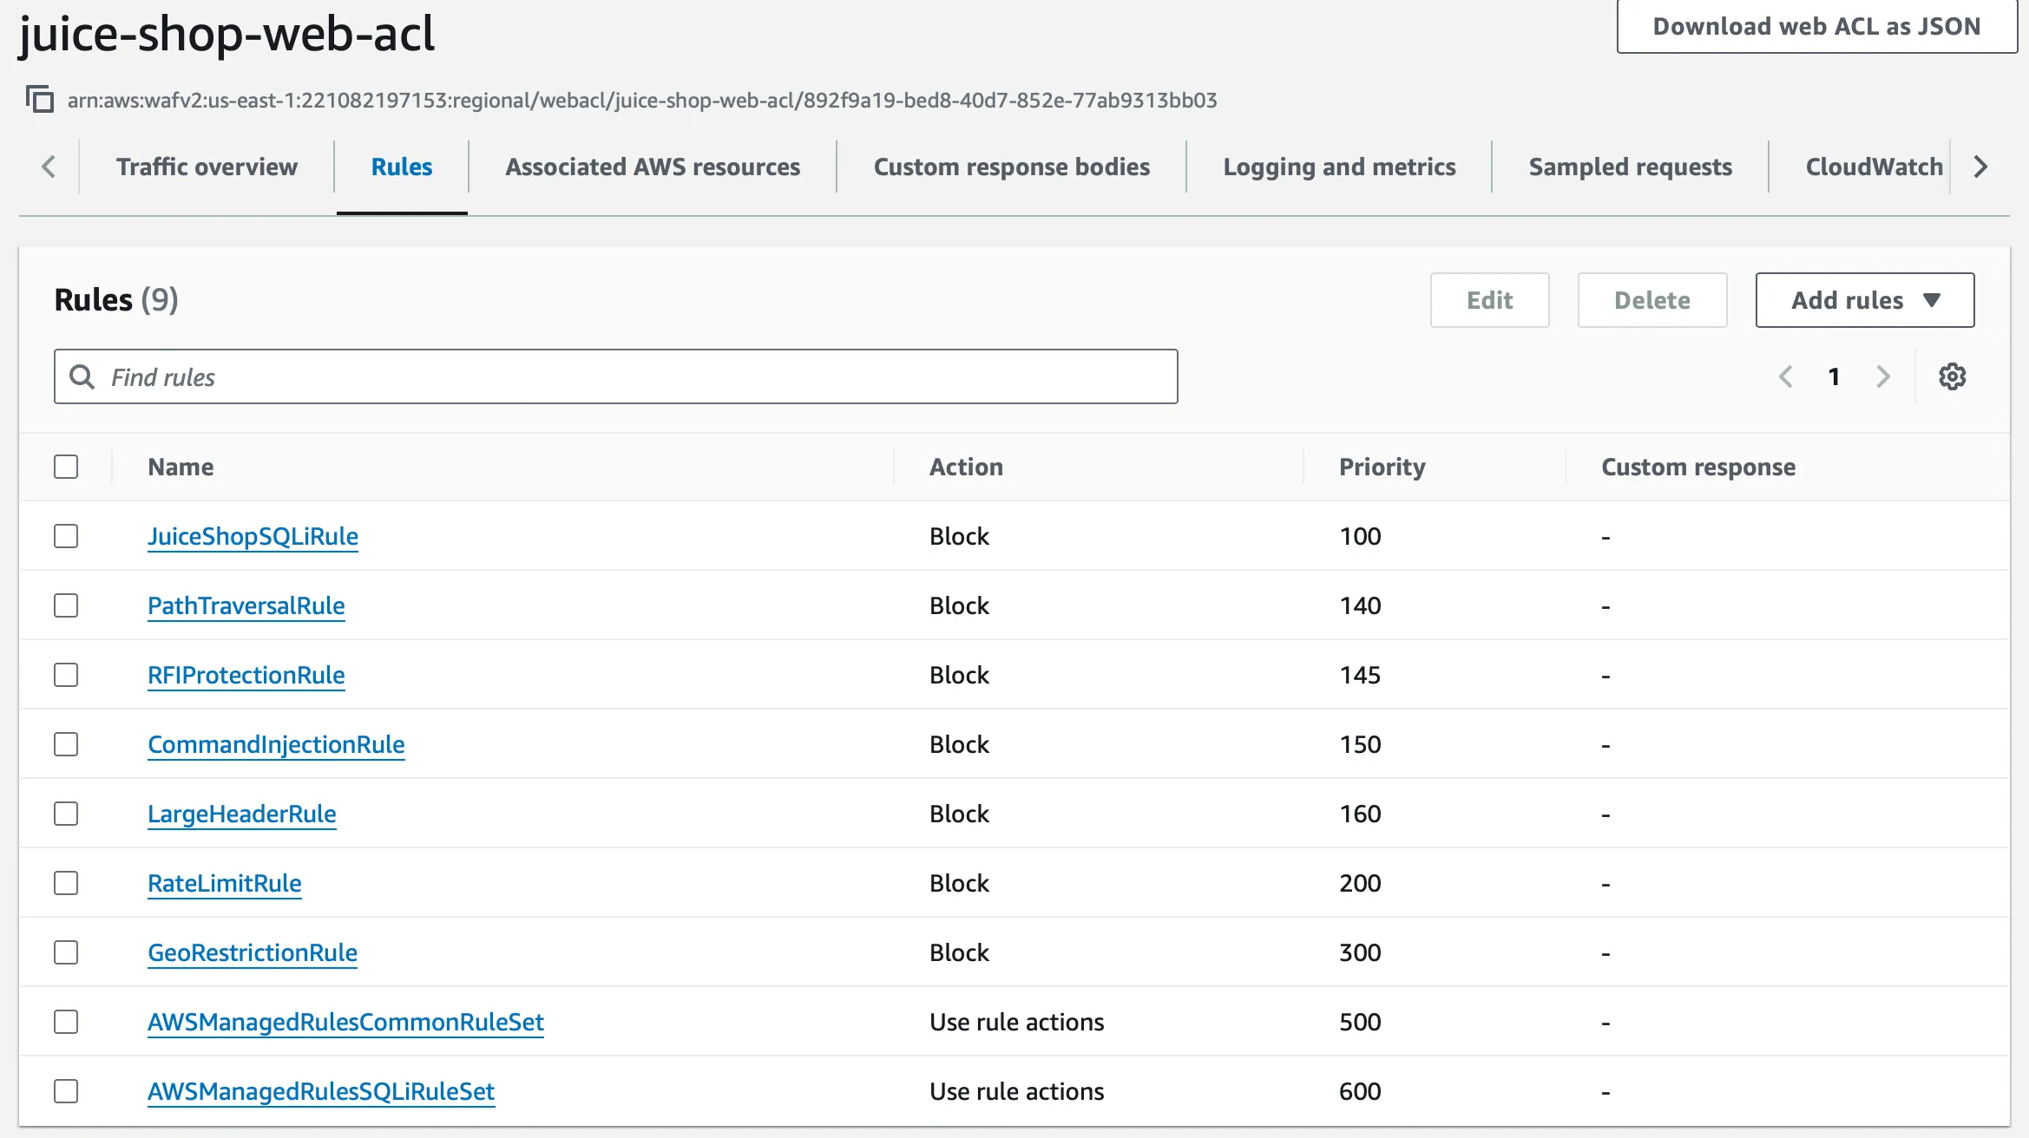The width and height of the screenshot is (2029, 1138).
Task: Open the Sampled requests tab
Action: [x=1630, y=167]
